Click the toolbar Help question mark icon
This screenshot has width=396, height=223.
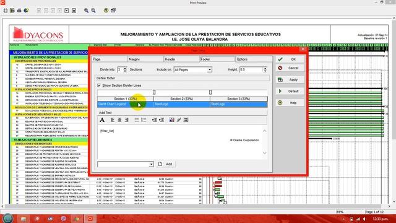[x=106, y=11]
